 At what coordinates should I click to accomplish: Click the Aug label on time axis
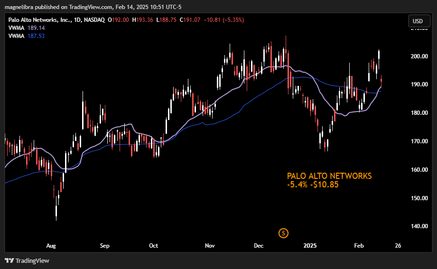(x=51, y=246)
